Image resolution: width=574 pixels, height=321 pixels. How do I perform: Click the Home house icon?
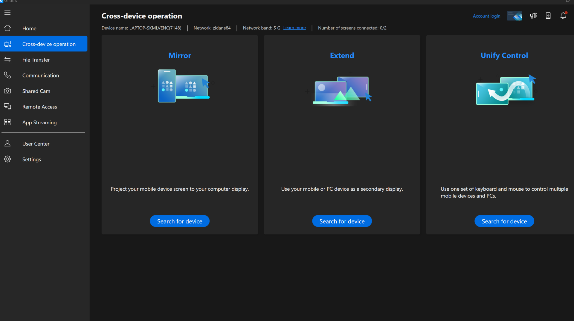pyautogui.click(x=7, y=28)
